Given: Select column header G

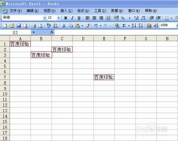Looking at the screenshot, I should click(146, 39).
